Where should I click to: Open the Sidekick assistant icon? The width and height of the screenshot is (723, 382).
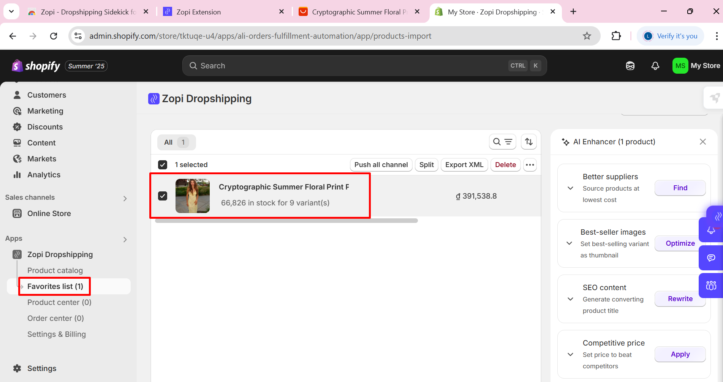630,66
